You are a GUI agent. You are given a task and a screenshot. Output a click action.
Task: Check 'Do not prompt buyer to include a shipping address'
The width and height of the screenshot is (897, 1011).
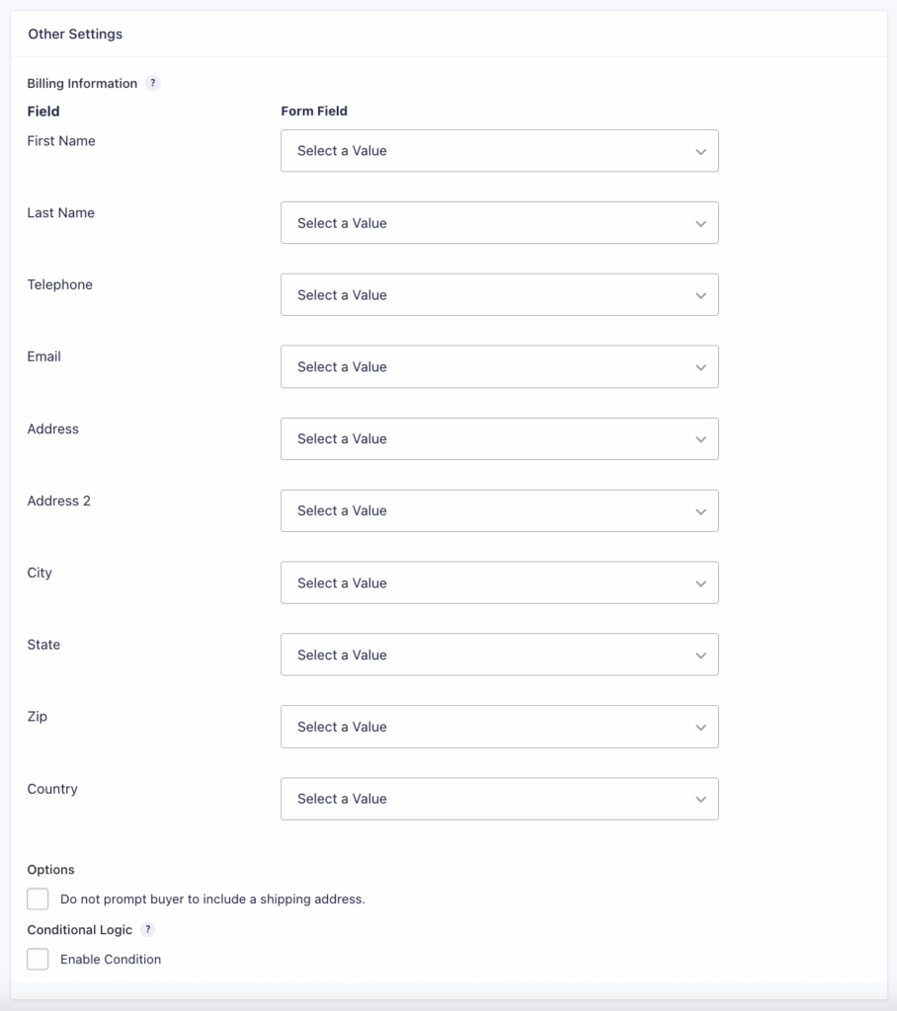[38, 898]
